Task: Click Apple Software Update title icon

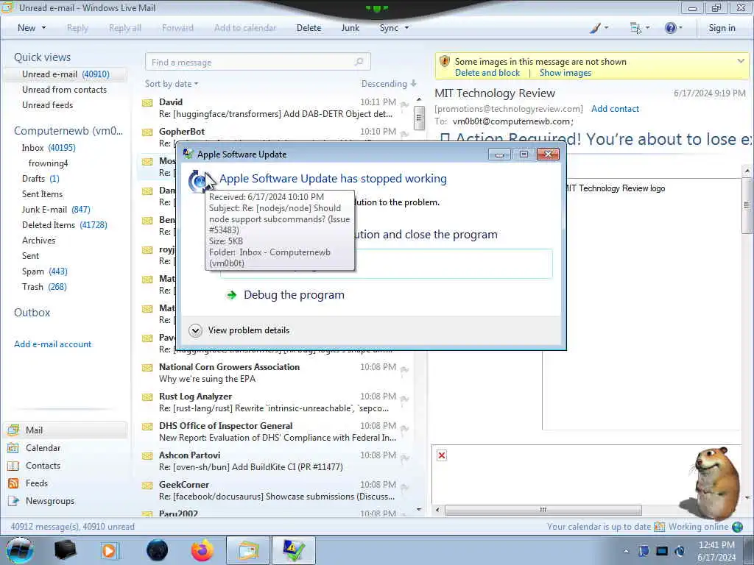Action: pyautogui.click(x=188, y=154)
